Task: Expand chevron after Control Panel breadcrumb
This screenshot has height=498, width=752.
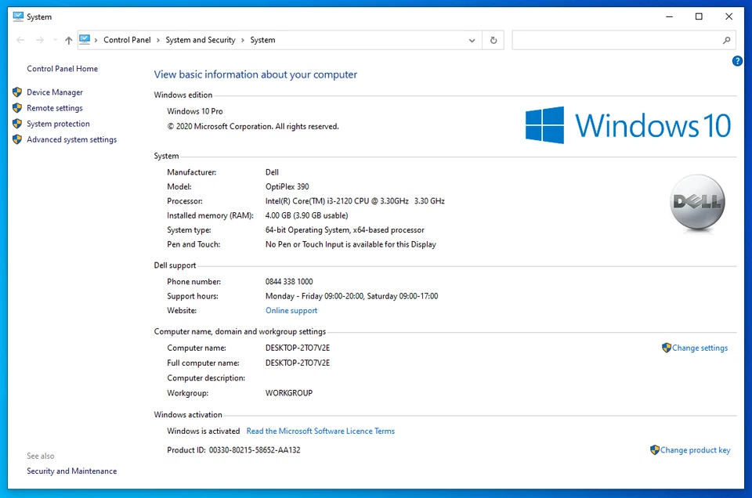Action: coord(158,40)
